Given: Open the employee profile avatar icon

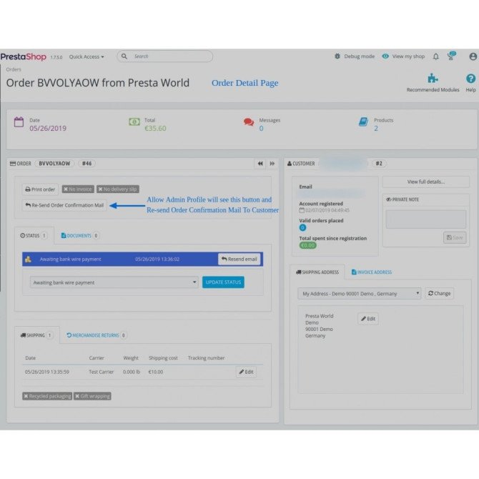Looking at the screenshot, I should coord(473,56).
